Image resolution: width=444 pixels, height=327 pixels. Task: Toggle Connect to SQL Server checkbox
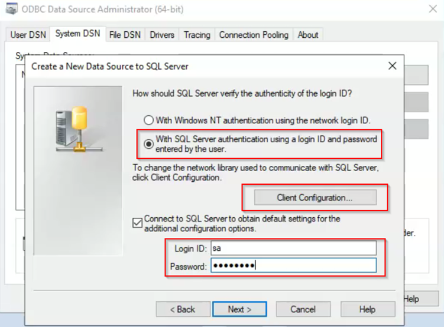click(137, 223)
